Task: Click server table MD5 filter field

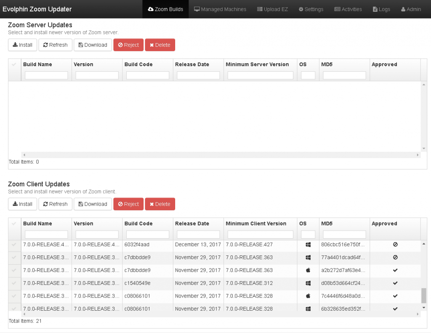Action: [x=344, y=75]
